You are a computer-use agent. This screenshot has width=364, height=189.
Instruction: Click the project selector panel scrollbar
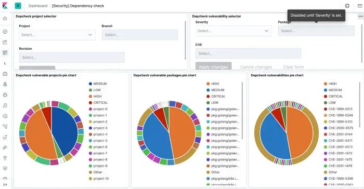(185, 40)
